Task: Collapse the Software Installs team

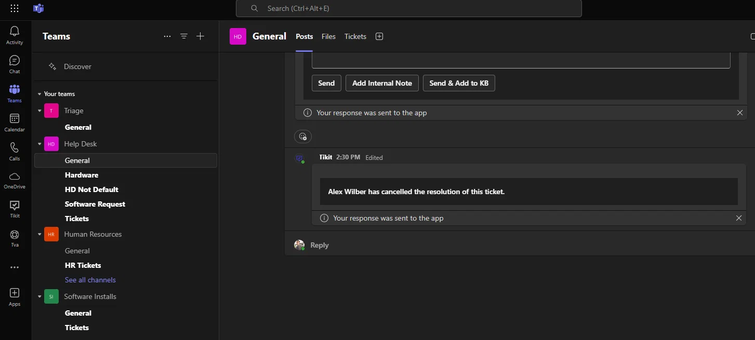Action: point(39,296)
